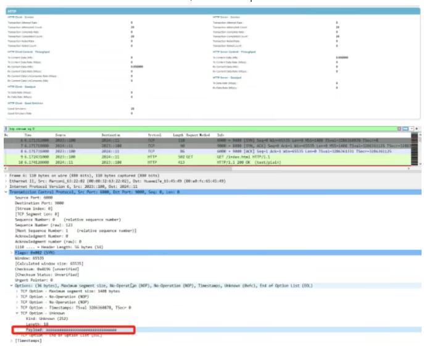
Task: Expand the Frame 6 tree node
Action: point(7,175)
